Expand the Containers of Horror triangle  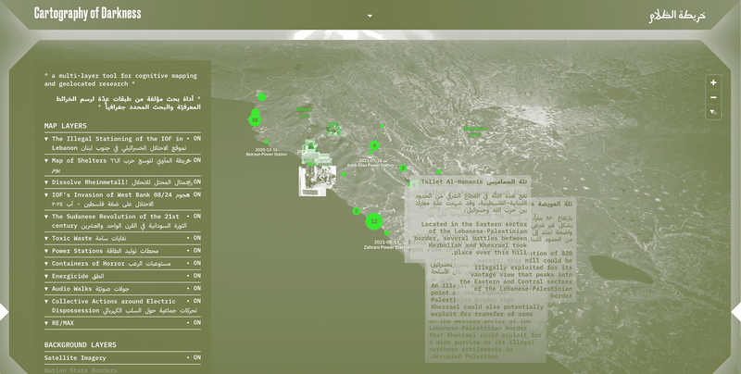coord(46,263)
